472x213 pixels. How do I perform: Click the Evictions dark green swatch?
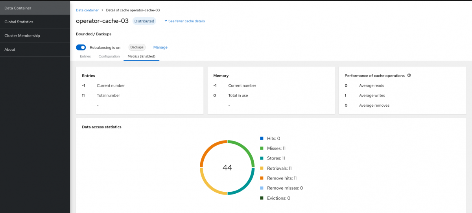(x=262, y=198)
